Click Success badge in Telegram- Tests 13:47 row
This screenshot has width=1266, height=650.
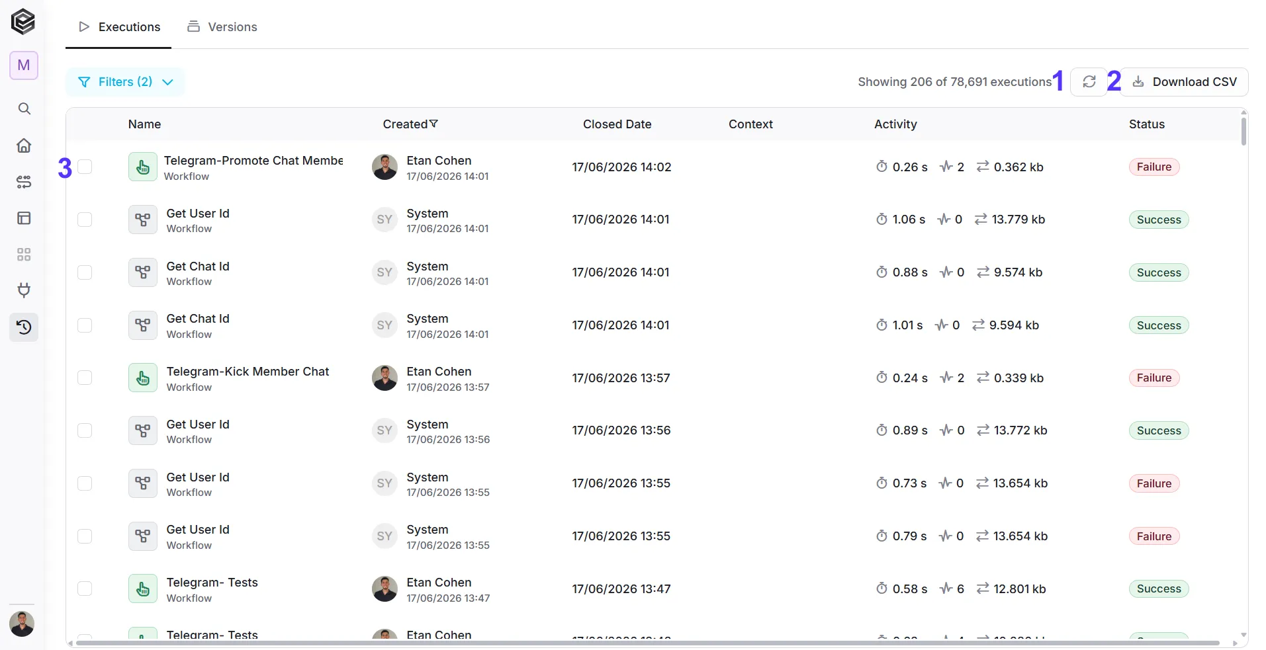[1159, 589]
